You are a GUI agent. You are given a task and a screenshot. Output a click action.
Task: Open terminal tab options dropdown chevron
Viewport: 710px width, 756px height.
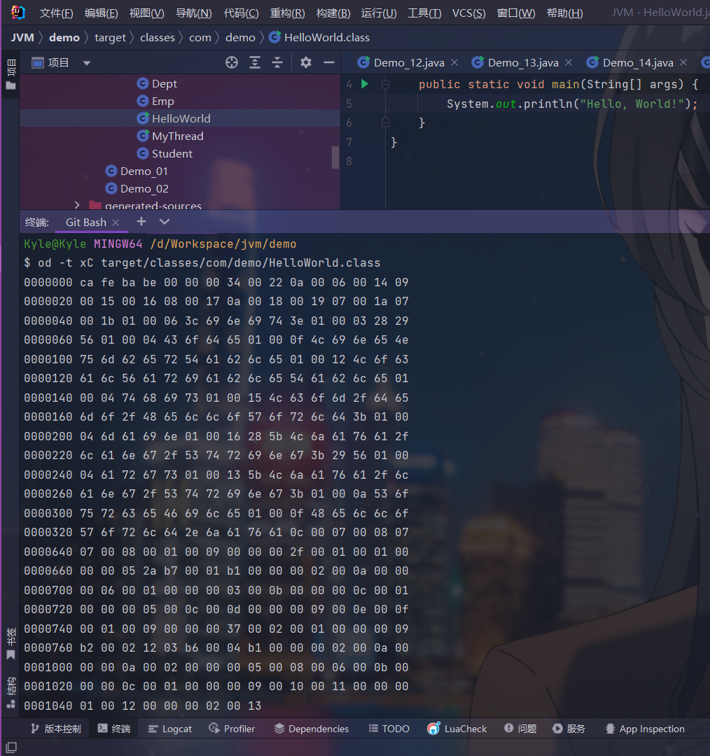pos(165,222)
